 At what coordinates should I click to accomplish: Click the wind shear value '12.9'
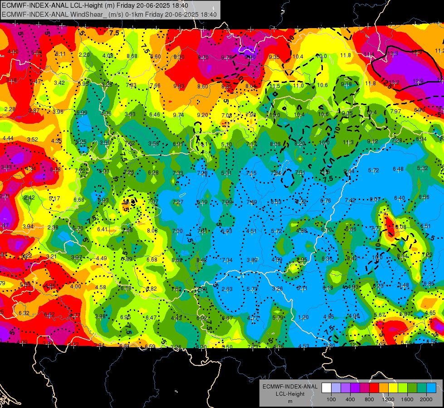[x=418, y=81]
